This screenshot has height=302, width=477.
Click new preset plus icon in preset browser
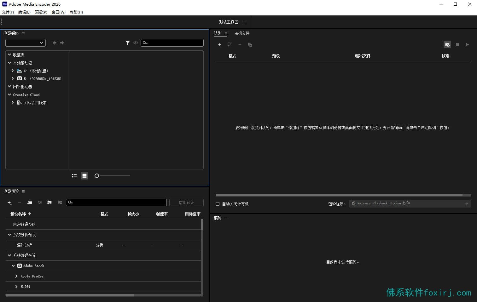9,203
